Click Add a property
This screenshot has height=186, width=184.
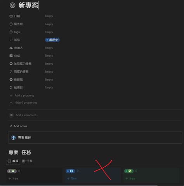tap(22, 96)
